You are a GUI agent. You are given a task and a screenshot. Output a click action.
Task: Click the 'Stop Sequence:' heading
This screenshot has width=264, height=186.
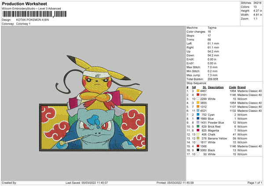coord(196,83)
